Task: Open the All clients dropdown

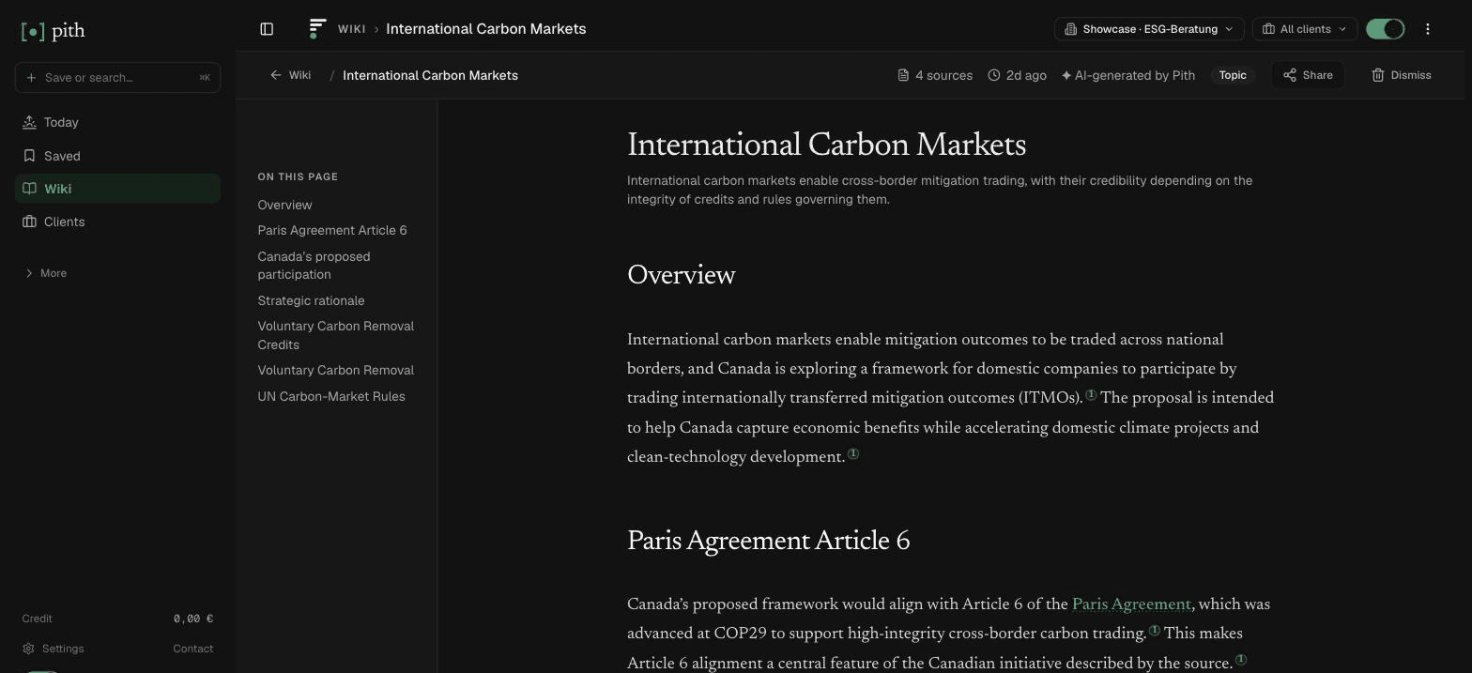Action: point(1304,29)
